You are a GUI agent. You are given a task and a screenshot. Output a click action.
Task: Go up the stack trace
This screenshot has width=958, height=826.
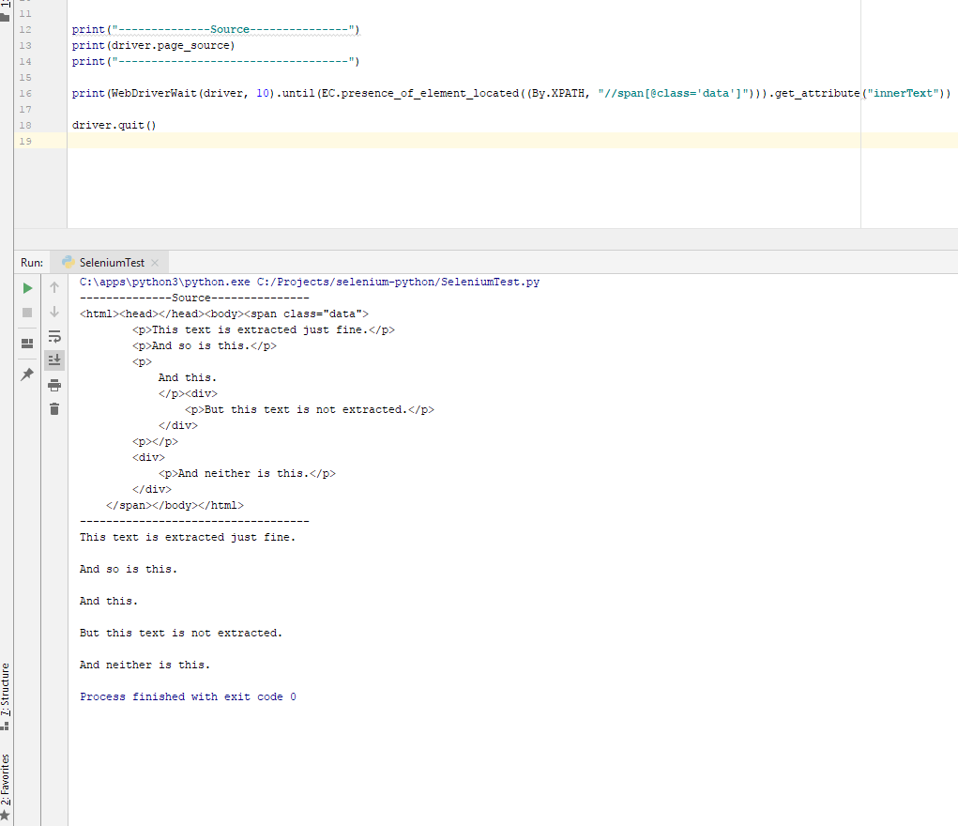pyautogui.click(x=54, y=287)
